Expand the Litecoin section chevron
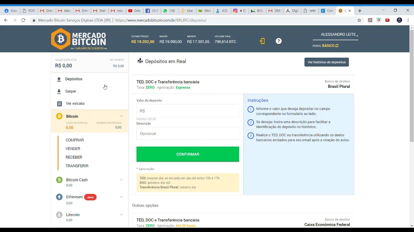This screenshot has height=232, width=414. pyautogui.click(x=121, y=215)
